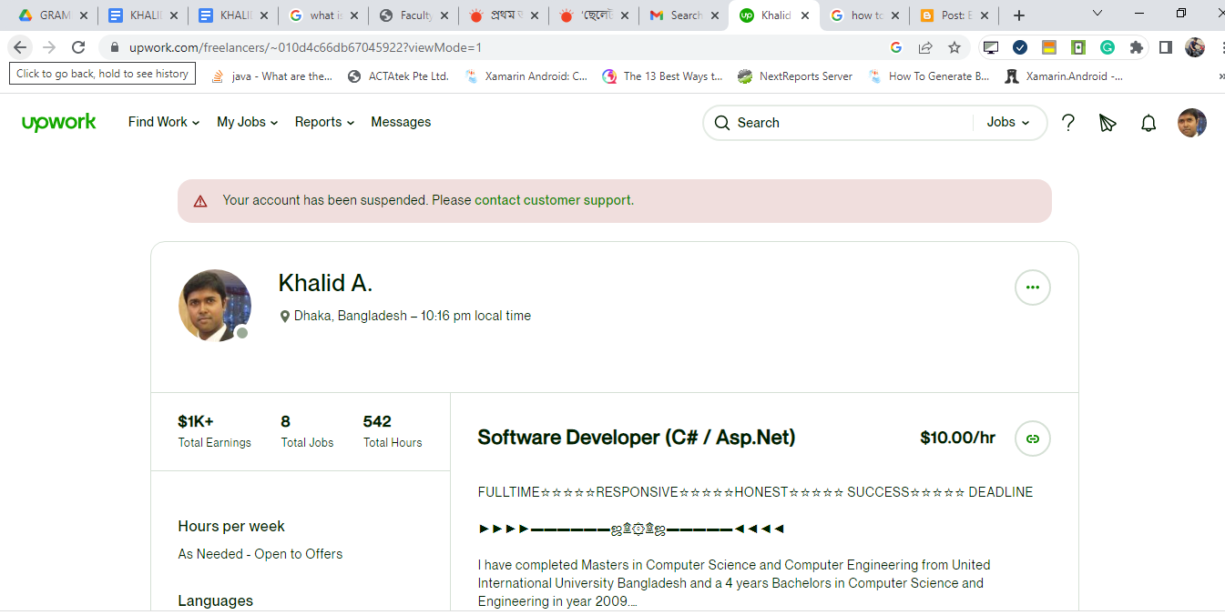This screenshot has width=1225, height=615.
Task: Click the red warning triangle icon
Action: 200,201
